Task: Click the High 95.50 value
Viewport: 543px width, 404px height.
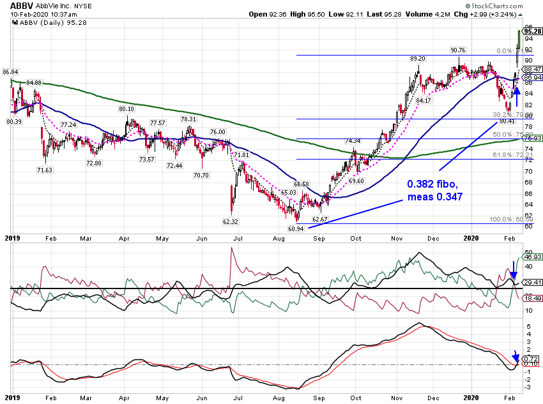Action: (x=307, y=15)
